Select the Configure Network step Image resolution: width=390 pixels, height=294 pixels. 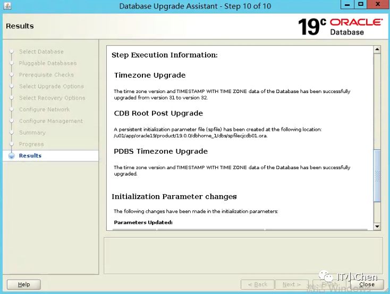coord(44,110)
